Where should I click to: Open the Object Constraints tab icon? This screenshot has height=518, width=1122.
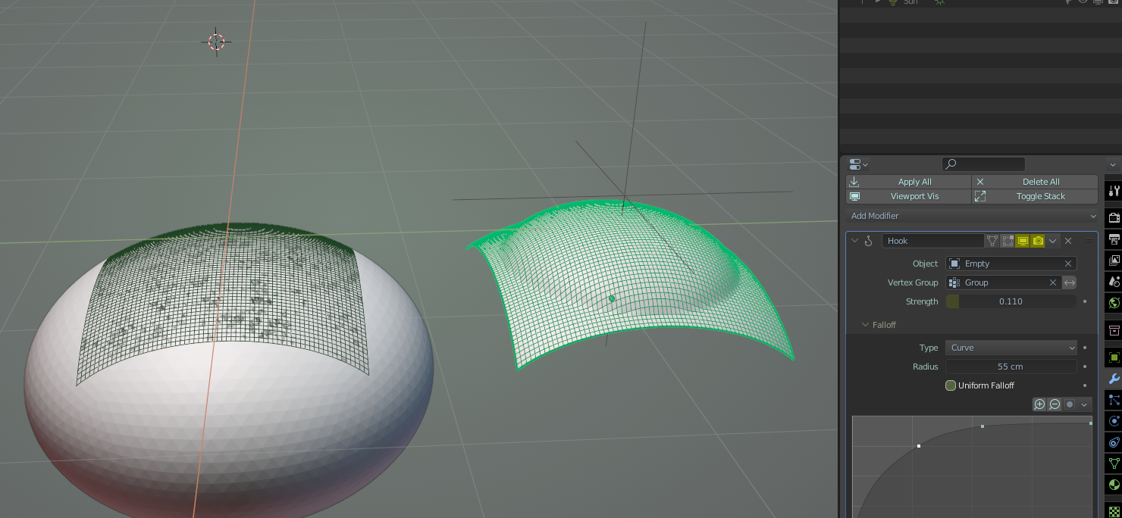pos(1114,442)
